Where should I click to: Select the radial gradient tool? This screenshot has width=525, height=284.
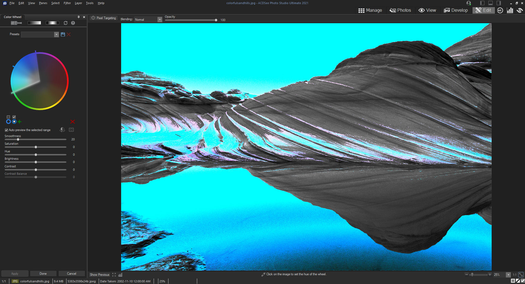52,23
